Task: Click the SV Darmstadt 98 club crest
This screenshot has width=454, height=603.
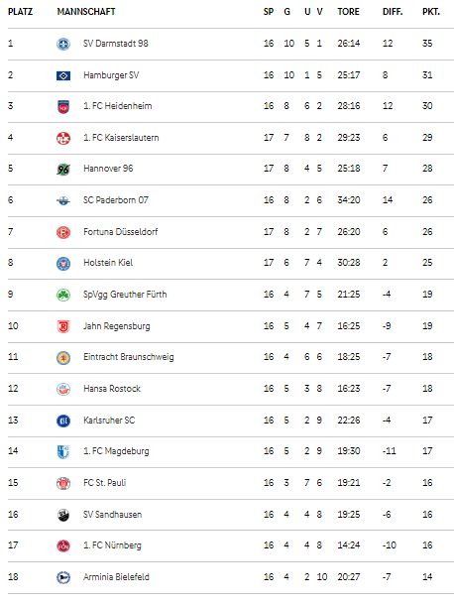Action: [x=63, y=44]
